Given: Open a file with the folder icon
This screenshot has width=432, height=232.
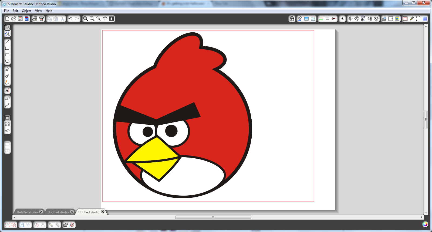Looking at the screenshot, I should pyautogui.click(x=14, y=19).
